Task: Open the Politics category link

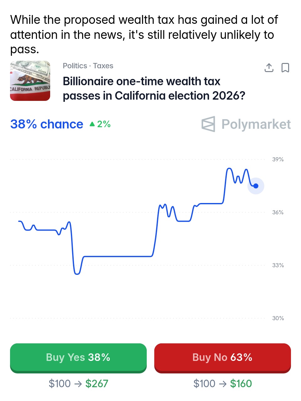Action: 75,66
